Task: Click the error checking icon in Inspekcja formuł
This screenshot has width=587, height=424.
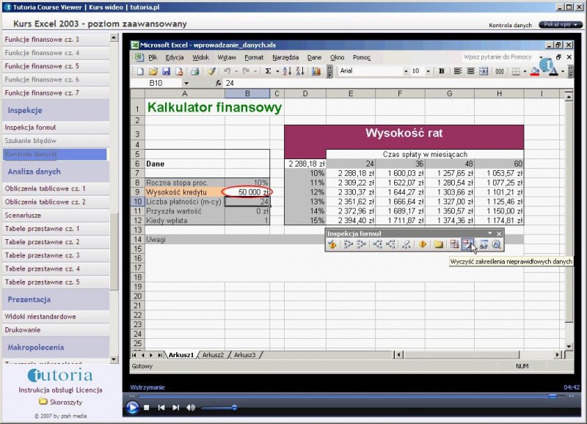Action: (x=332, y=244)
